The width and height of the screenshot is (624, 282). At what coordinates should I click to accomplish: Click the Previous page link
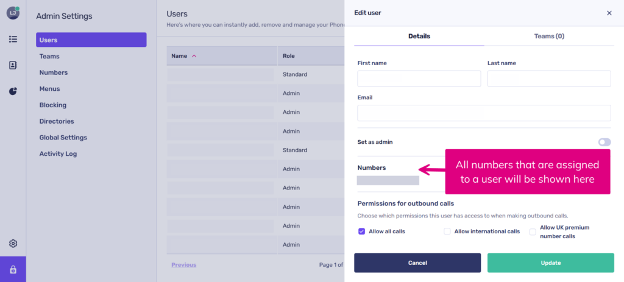[x=183, y=265]
